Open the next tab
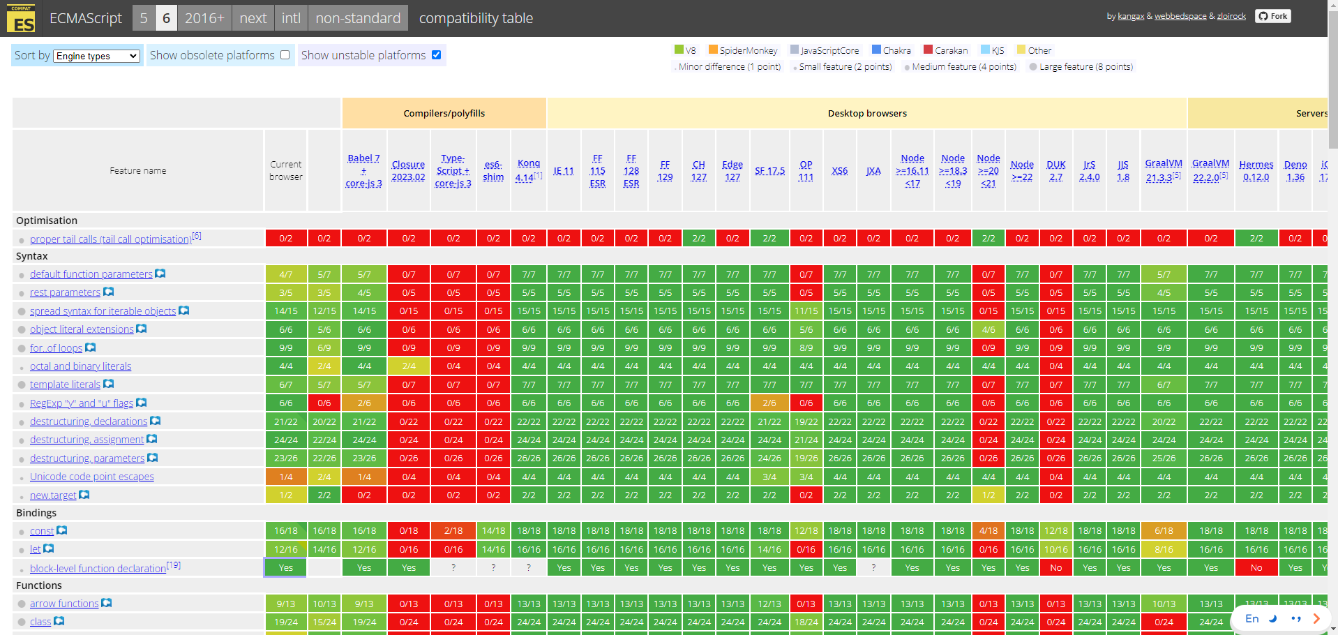Image resolution: width=1338 pixels, height=635 pixels. pyautogui.click(x=253, y=18)
